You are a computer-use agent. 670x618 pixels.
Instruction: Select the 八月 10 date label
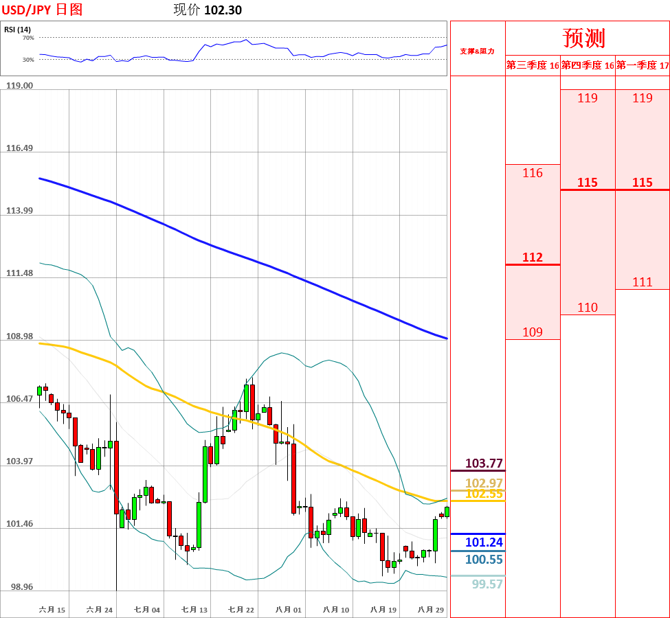(336, 610)
